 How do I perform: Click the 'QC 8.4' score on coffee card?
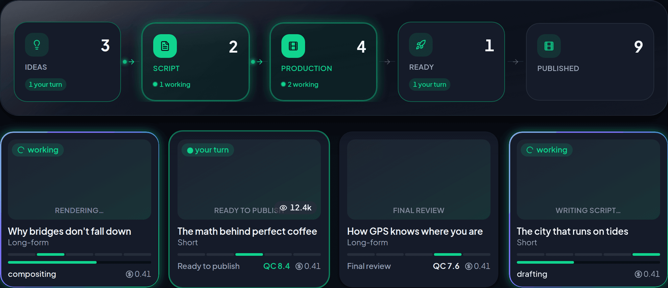pyautogui.click(x=276, y=266)
